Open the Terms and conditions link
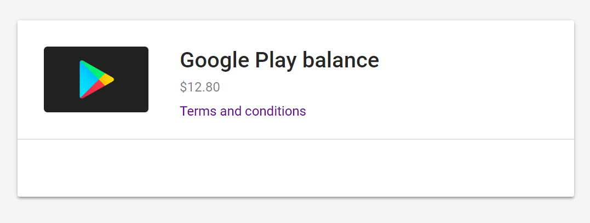This screenshot has width=590, height=223. point(243,111)
